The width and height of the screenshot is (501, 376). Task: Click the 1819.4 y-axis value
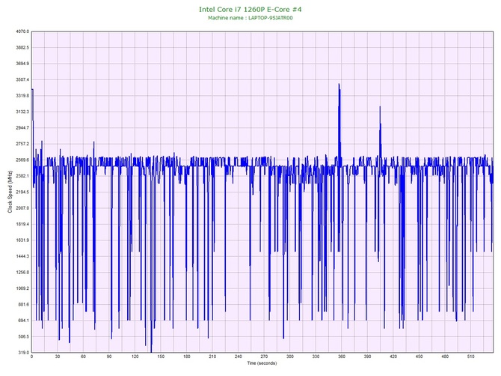pyautogui.click(x=22, y=224)
